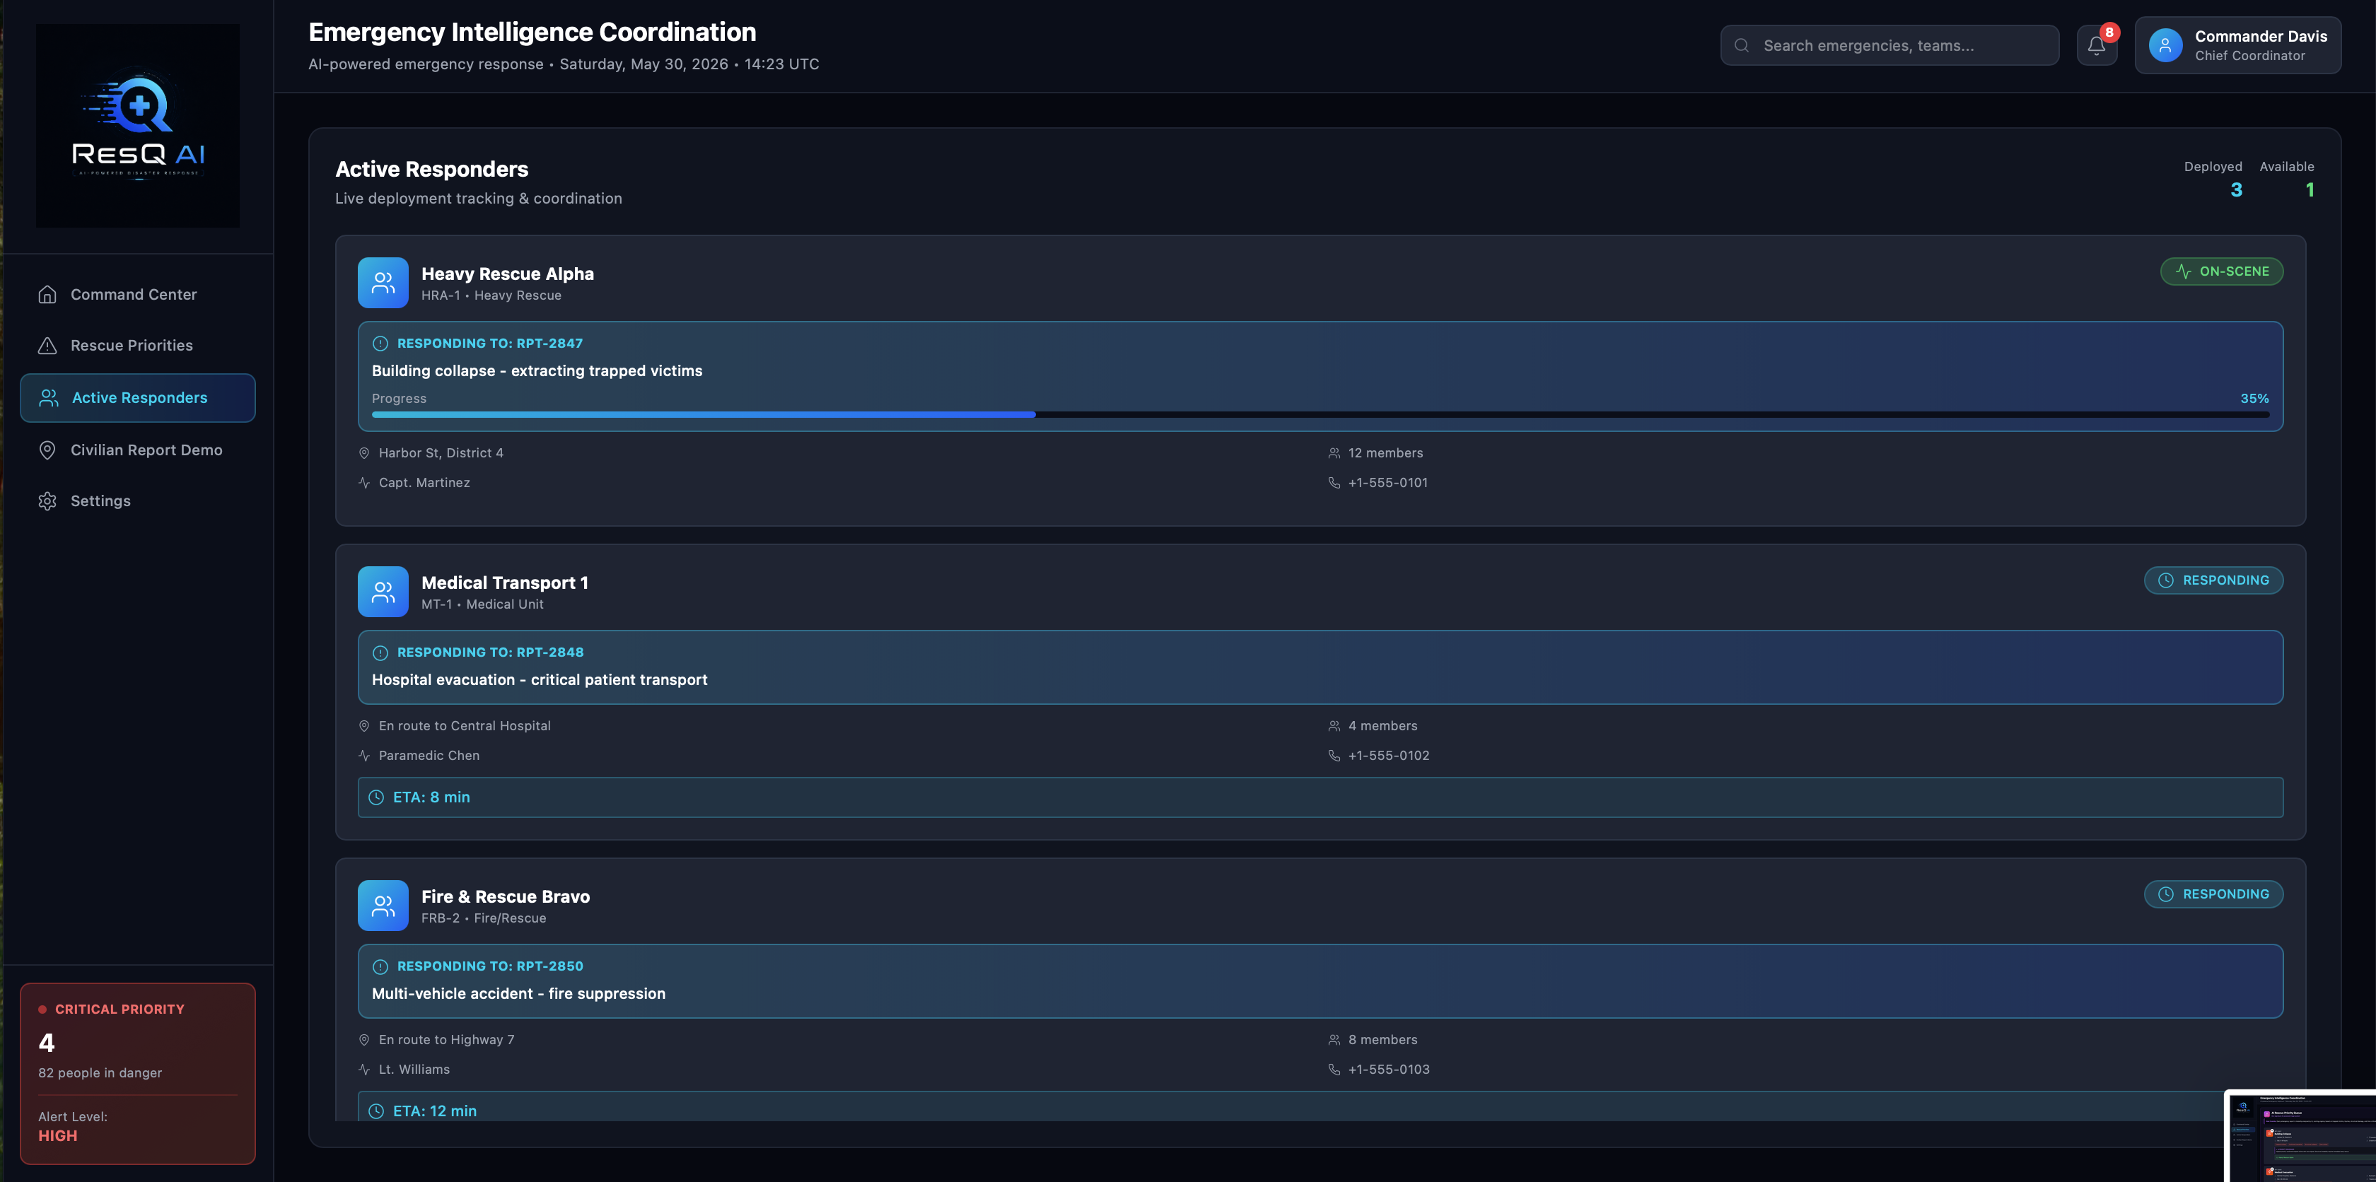Click the Fire & Rescue Bravo title

pos(506,896)
